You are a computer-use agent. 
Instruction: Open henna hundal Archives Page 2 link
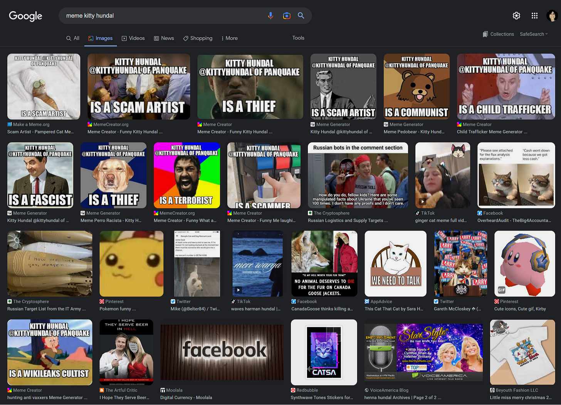coord(403,397)
